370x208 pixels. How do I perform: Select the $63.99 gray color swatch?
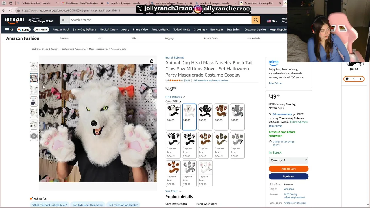coord(237,117)
